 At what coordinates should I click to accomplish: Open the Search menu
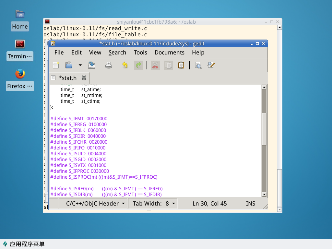pyautogui.click(x=117, y=53)
